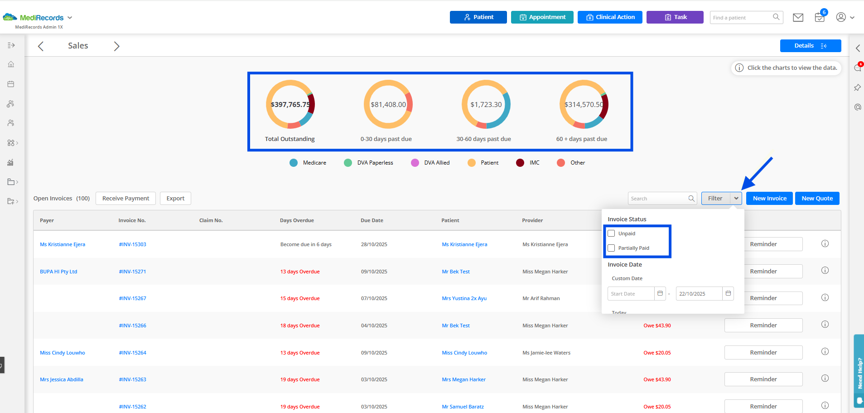Open the mentions @ icon on the right
The height and width of the screenshot is (413, 864).
point(857,107)
